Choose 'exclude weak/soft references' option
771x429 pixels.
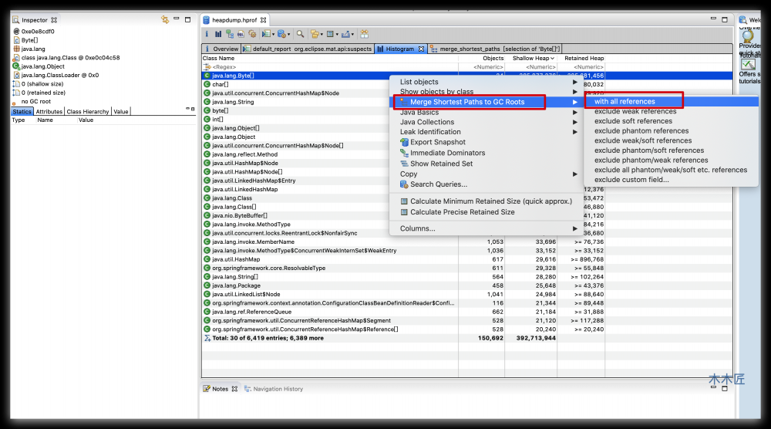click(x=643, y=140)
